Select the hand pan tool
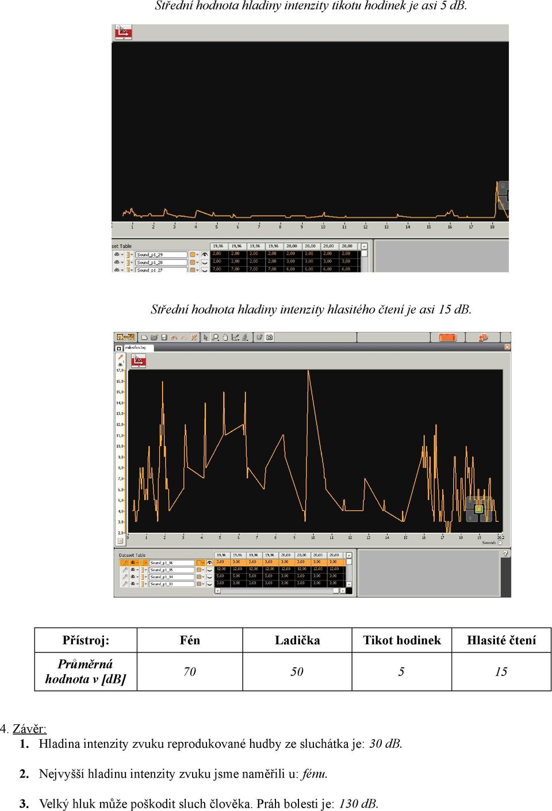552x811 pixels. point(225,337)
